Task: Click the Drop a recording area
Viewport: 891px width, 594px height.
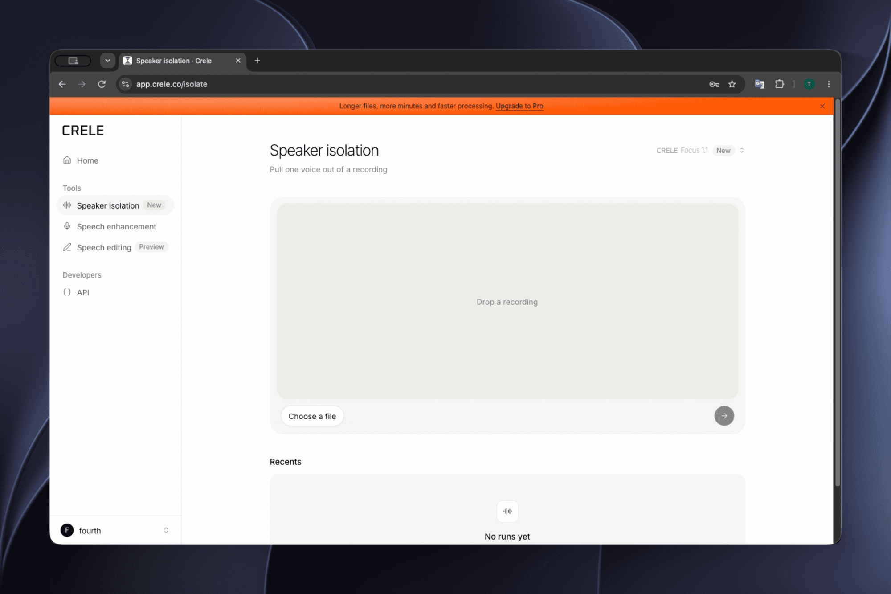Action: click(507, 302)
